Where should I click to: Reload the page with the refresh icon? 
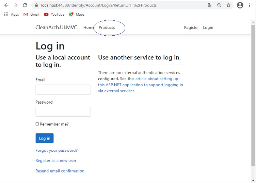(x=25, y=5)
